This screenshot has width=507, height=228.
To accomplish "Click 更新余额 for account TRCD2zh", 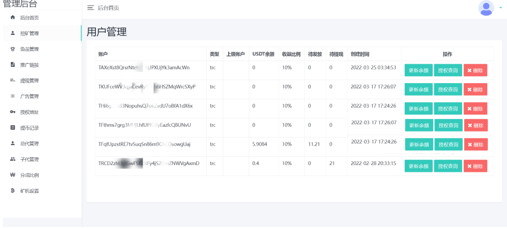I will (418, 166).
